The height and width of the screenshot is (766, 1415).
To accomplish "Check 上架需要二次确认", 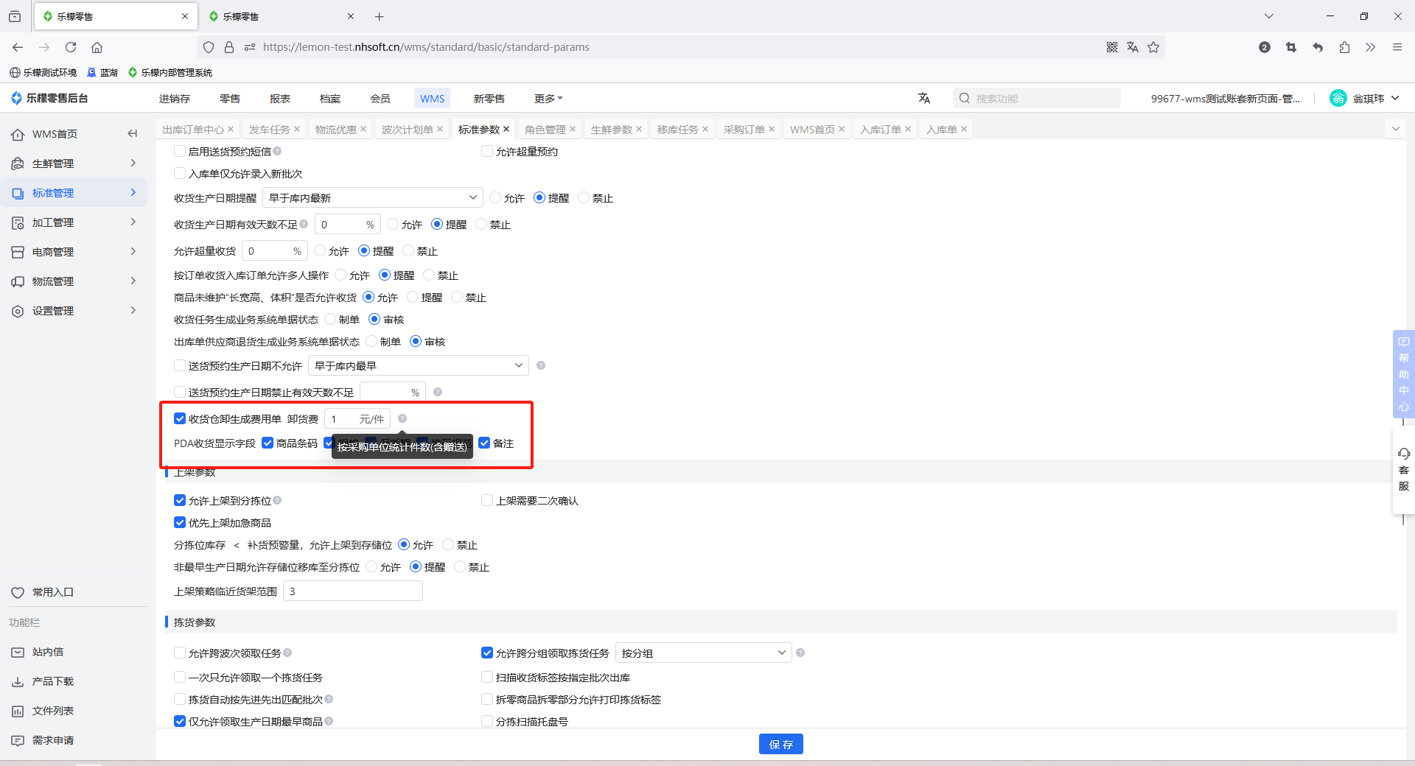I will [x=487, y=500].
